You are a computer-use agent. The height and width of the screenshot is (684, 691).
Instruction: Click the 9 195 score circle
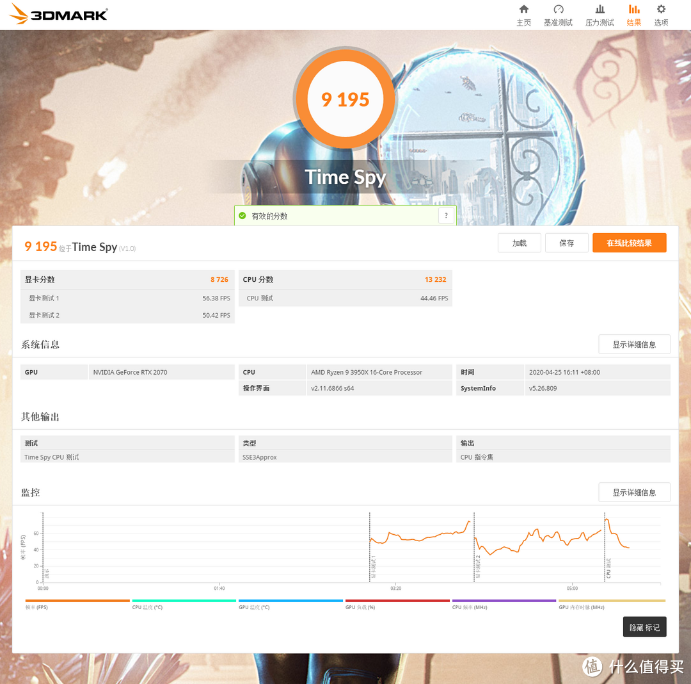click(345, 99)
